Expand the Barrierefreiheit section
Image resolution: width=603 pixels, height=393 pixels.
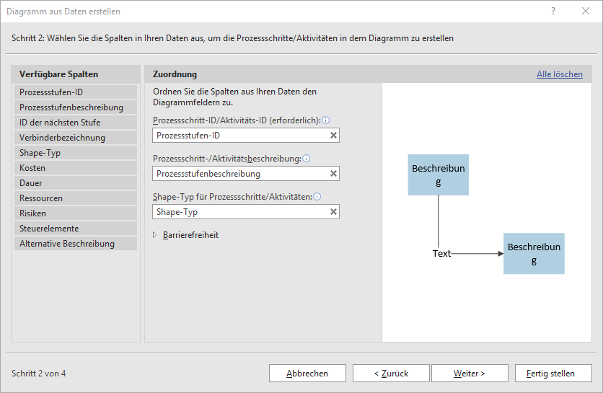click(155, 235)
